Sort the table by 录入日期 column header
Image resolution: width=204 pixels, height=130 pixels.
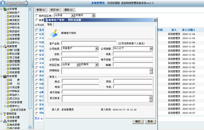pos(188,30)
